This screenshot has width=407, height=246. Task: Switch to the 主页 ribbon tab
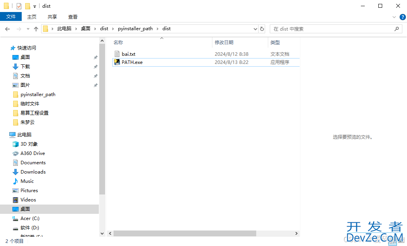pos(32,17)
